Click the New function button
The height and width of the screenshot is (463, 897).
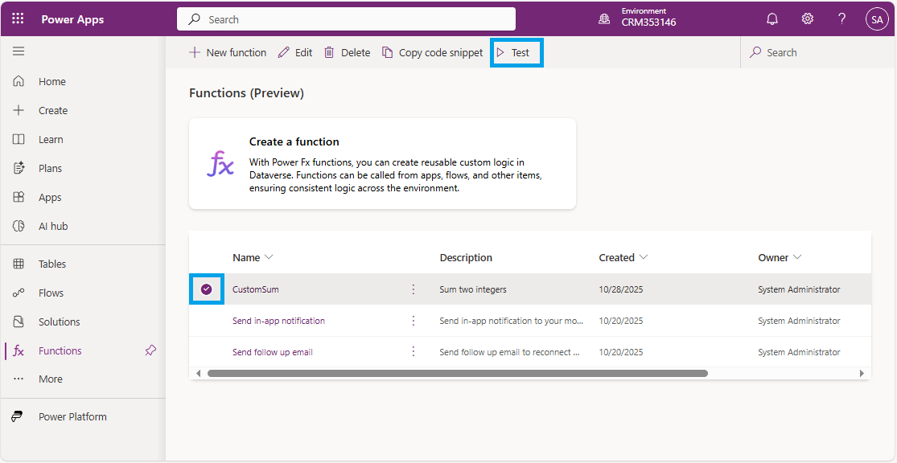click(x=228, y=52)
